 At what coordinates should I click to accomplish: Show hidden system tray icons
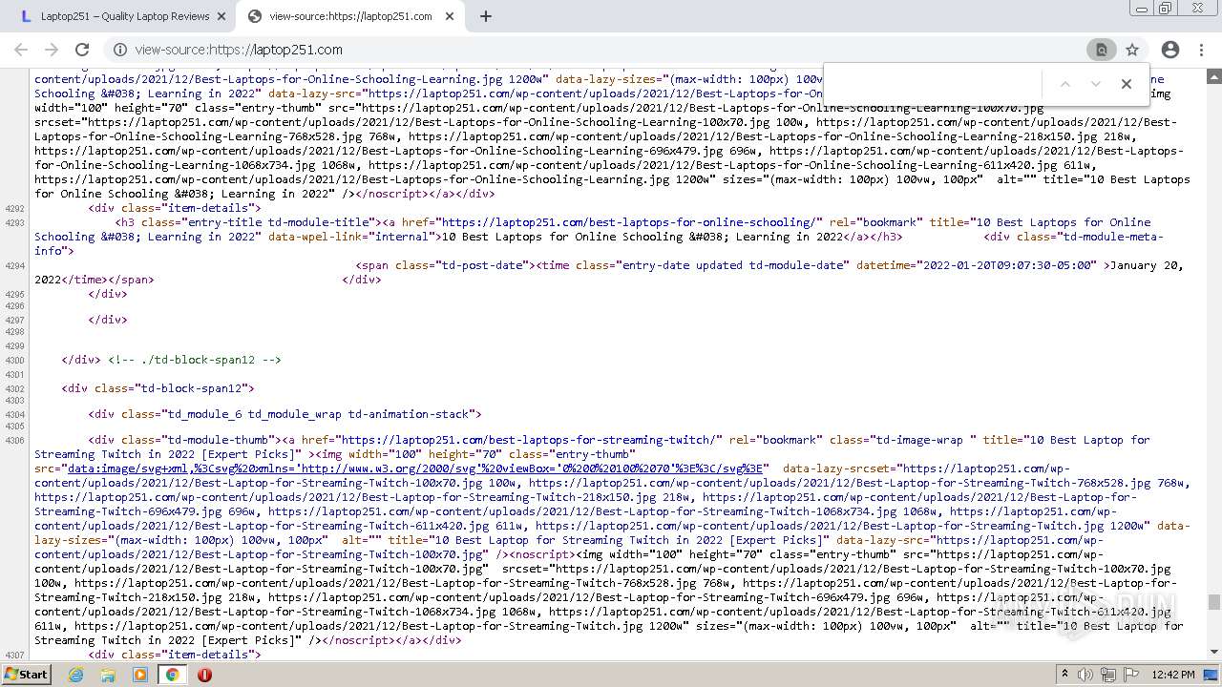click(x=1064, y=675)
